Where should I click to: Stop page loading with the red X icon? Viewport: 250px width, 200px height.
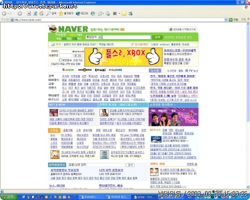click(x=29, y=13)
